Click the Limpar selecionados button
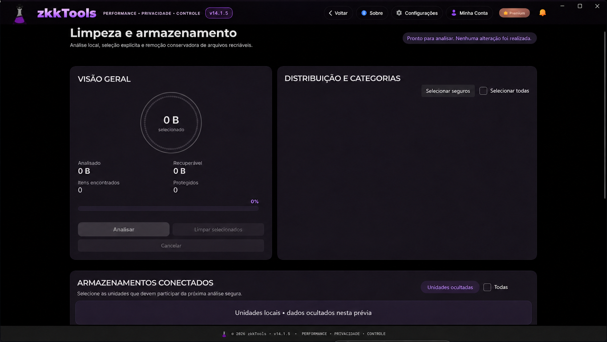 [x=218, y=229]
